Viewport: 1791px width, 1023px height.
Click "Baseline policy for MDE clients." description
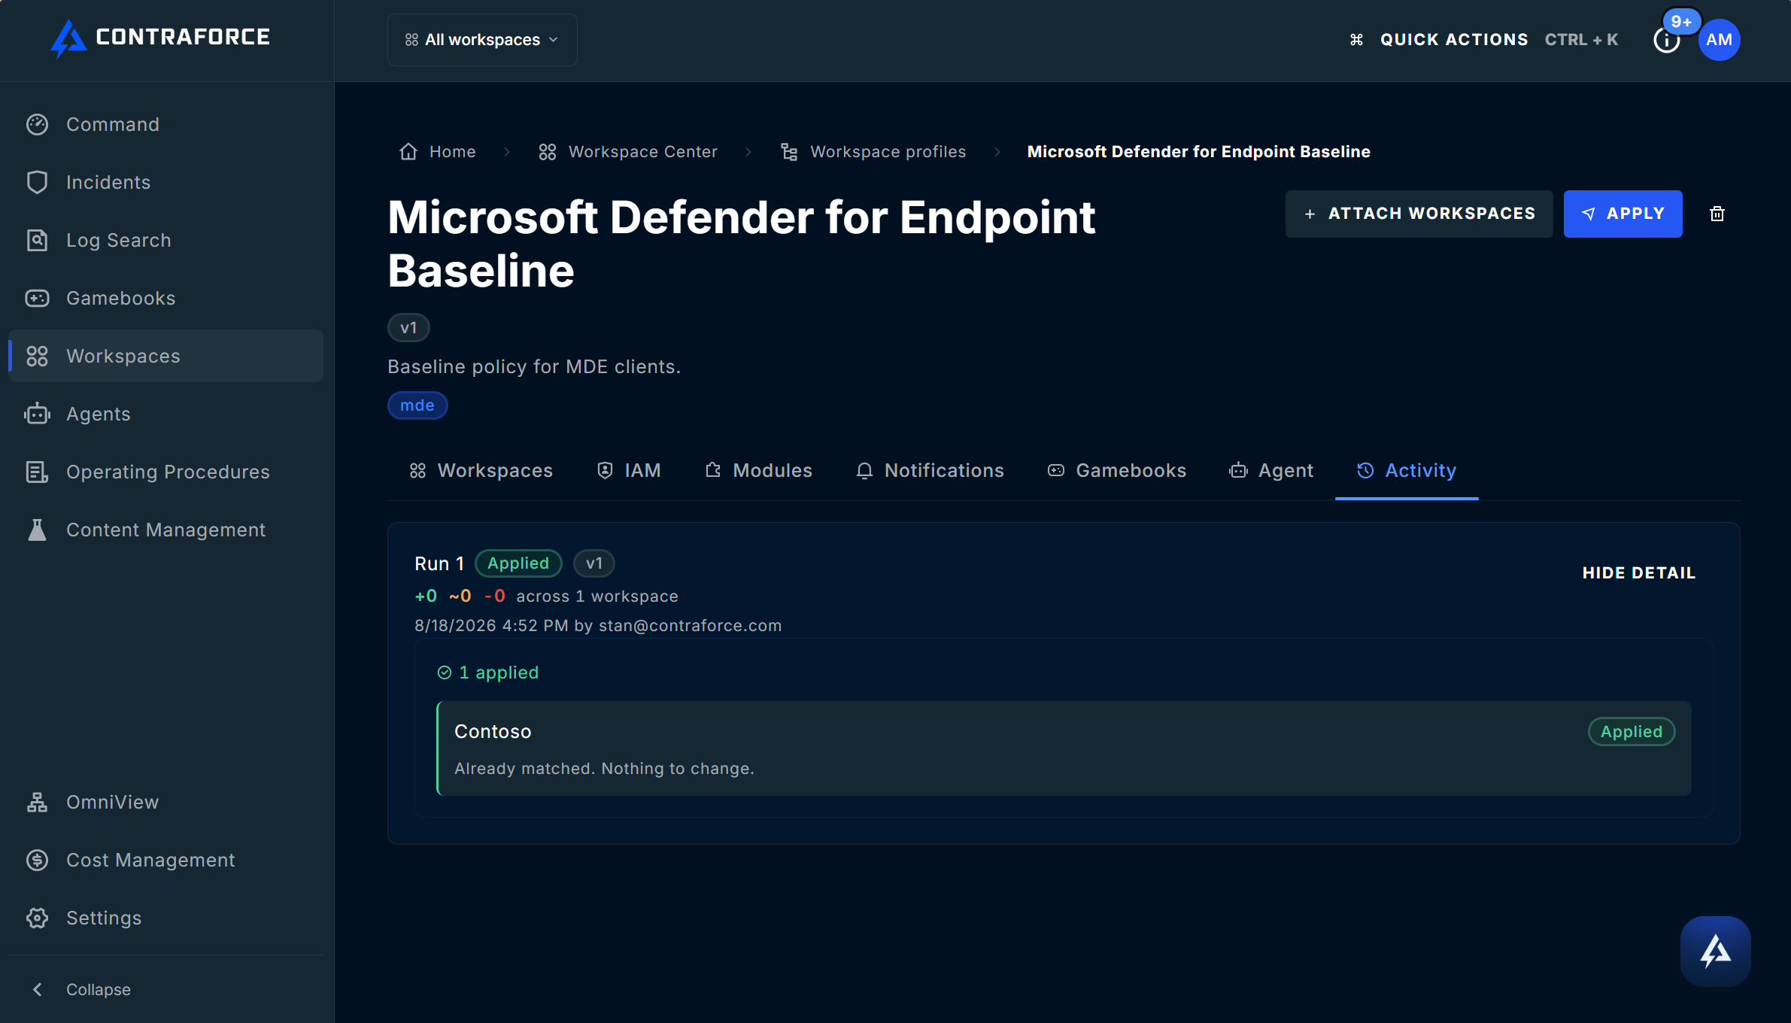tap(534, 367)
